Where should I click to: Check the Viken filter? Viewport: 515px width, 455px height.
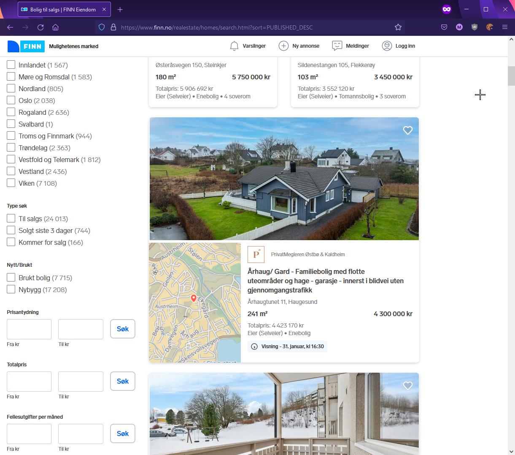[11, 183]
